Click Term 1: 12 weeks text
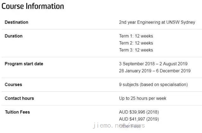 click(136, 36)
